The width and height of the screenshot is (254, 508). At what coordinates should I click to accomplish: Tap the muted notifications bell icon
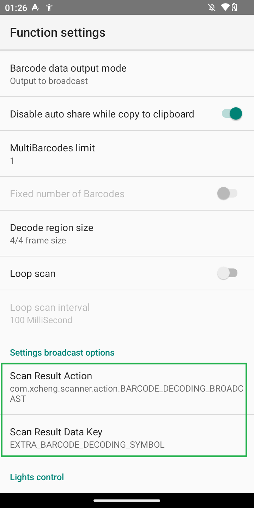[212, 7]
